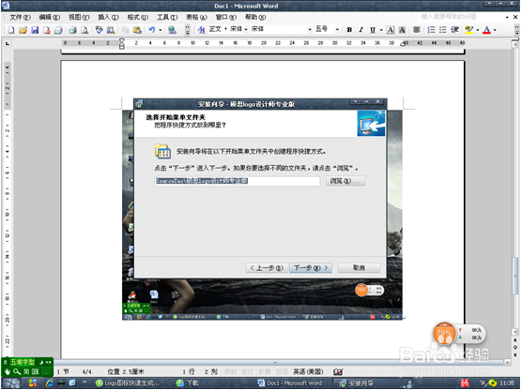This screenshot has width=521, height=390.
Task: Undo the last action
Action: (x=151, y=30)
